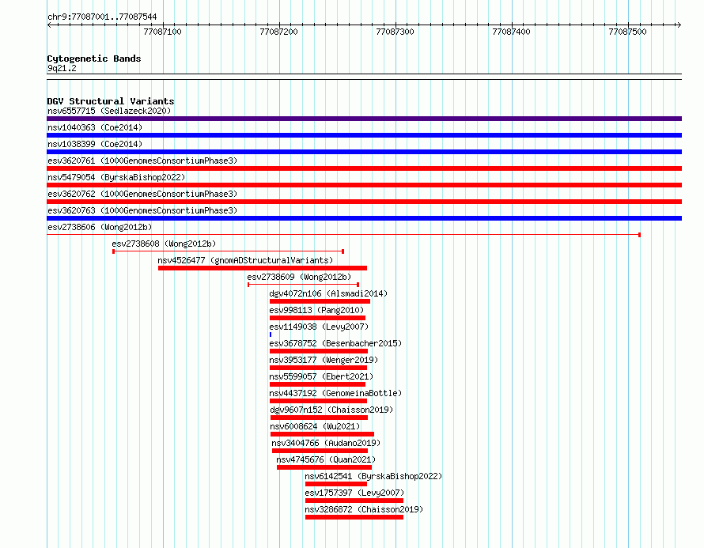Click the thin red span under esv2738609
Image resolution: width=704 pixels, height=548 pixels.
[304, 285]
